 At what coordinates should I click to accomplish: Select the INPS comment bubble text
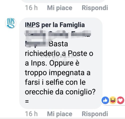(x=61, y=63)
